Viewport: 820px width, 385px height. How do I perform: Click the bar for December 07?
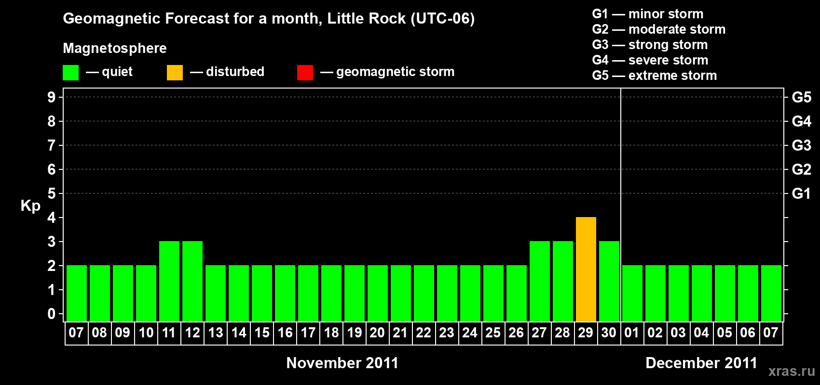771,293
